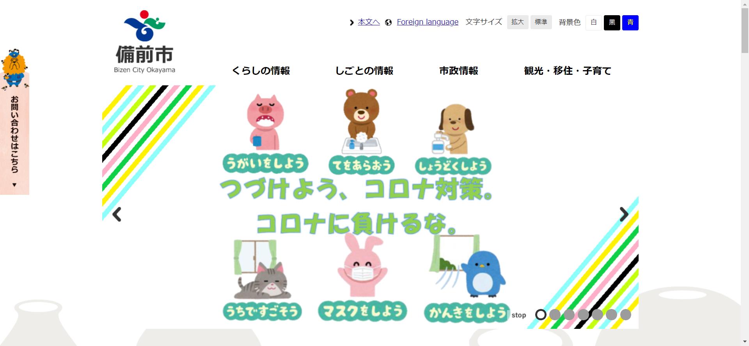Click the arrow icon before 本文へ
Screen dimensions: 749x346
click(351, 23)
